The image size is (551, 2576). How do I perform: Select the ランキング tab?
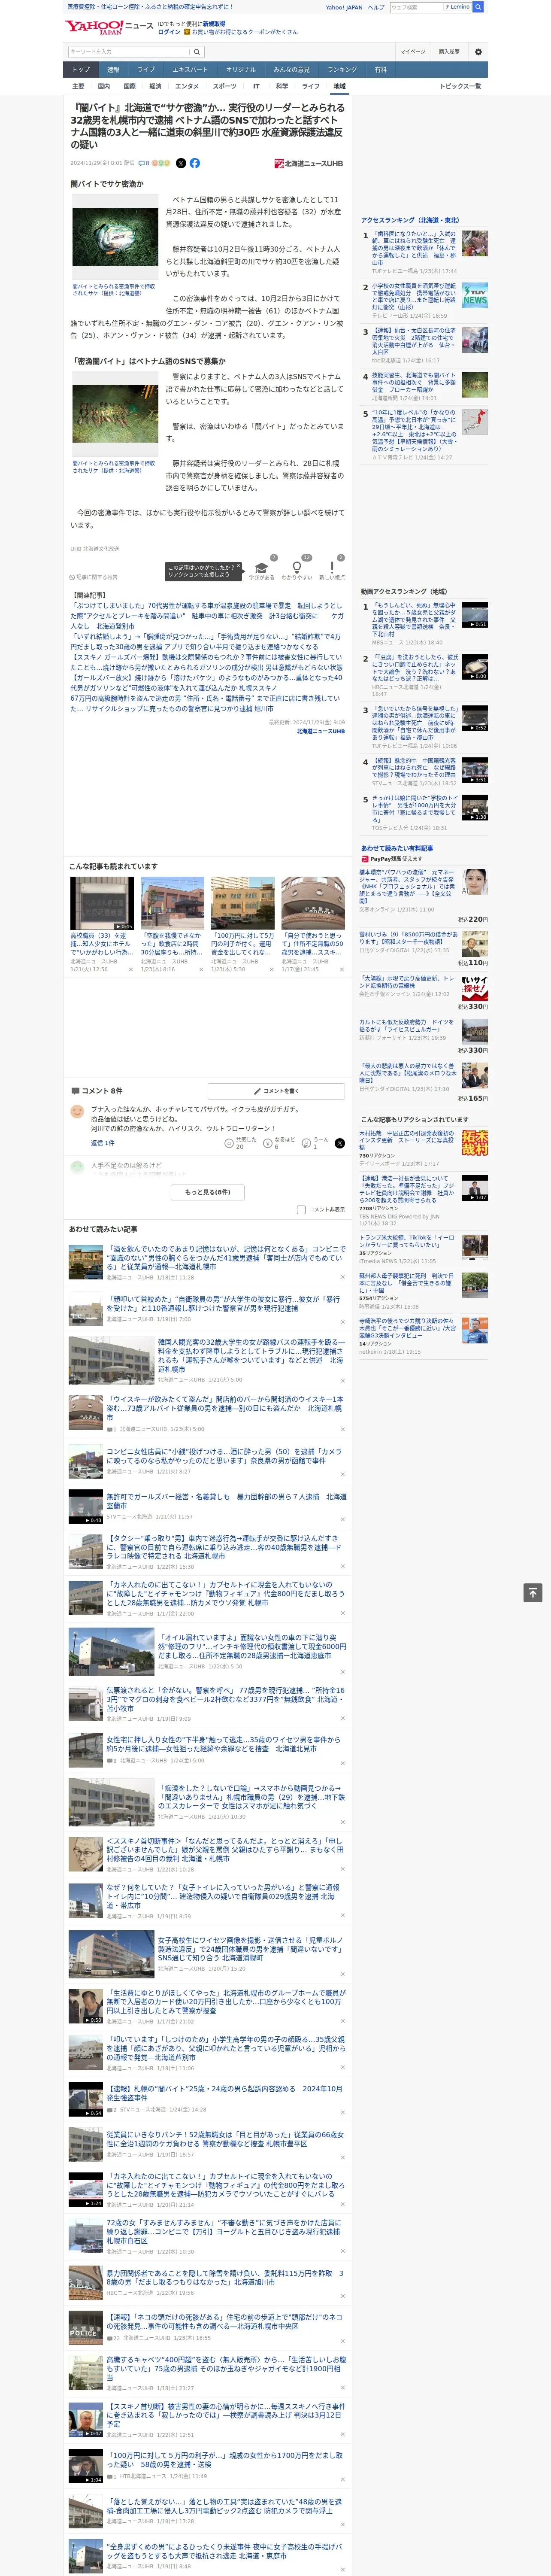click(x=342, y=70)
